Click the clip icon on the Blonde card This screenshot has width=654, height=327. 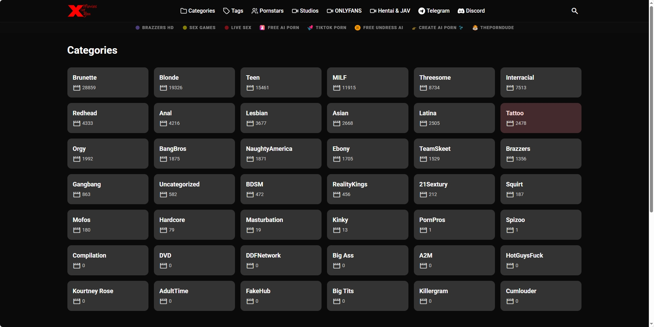pos(163,88)
